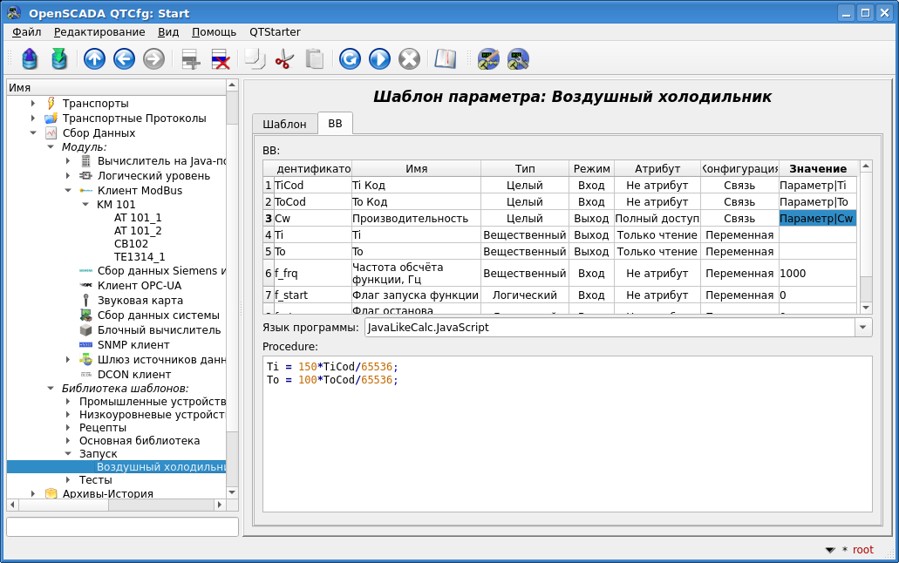Click the start play icon in the toolbar
The width and height of the screenshot is (899, 563).
pos(379,59)
